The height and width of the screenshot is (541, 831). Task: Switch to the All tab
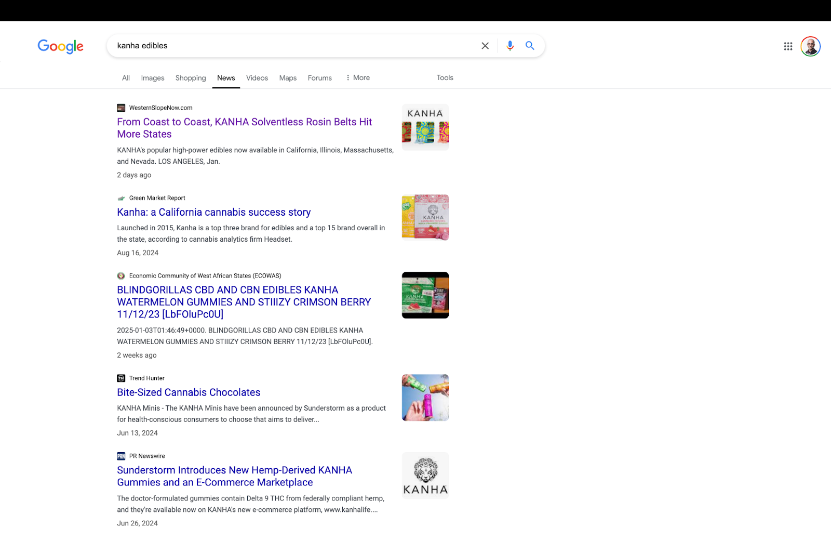coord(126,78)
